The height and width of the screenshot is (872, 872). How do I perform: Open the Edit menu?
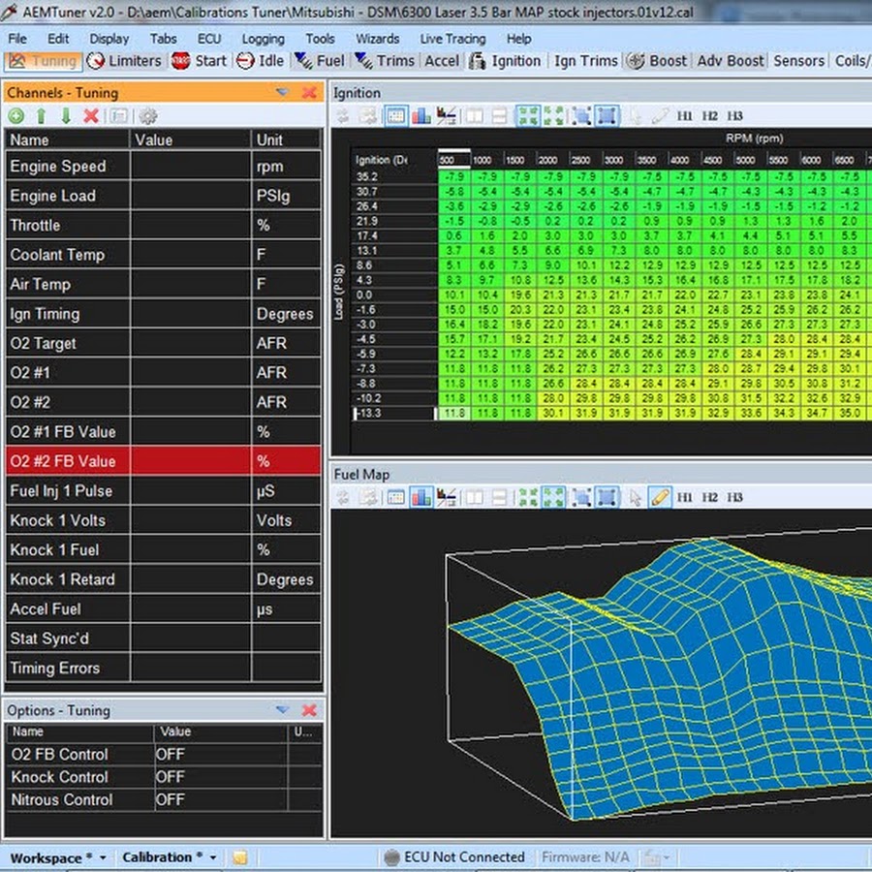point(58,39)
